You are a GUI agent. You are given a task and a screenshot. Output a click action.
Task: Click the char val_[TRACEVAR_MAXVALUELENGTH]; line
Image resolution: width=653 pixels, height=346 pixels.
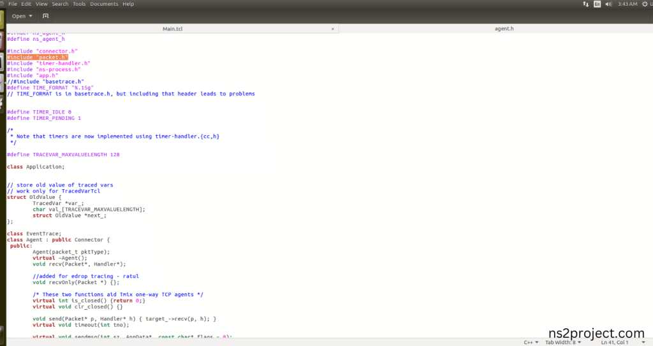(x=89, y=209)
